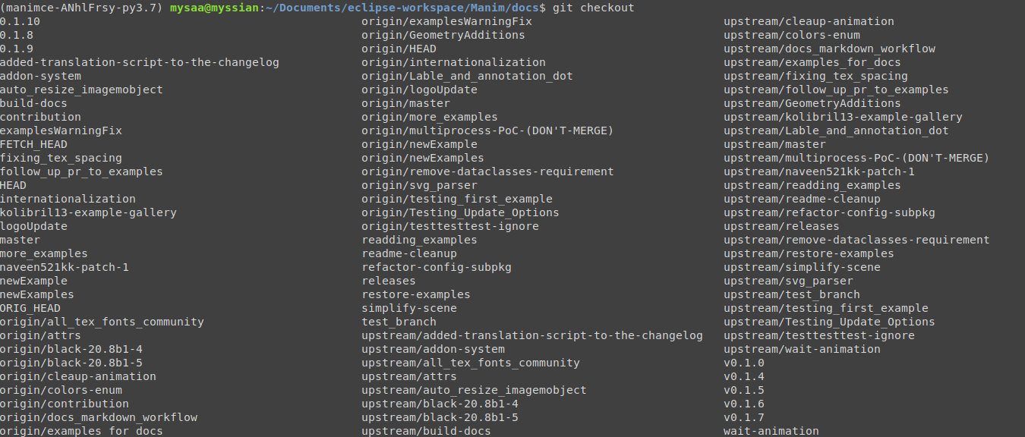Click 'upstream/auto_resize_imagemobject' entry
1025x437 pixels.
point(474,390)
